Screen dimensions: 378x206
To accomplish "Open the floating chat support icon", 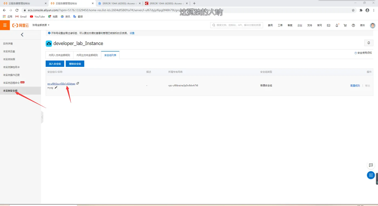I will coord(371,165).
